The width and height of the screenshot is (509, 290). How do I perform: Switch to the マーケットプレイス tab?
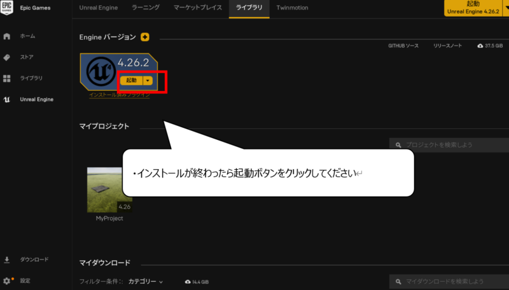coord(198,8)
